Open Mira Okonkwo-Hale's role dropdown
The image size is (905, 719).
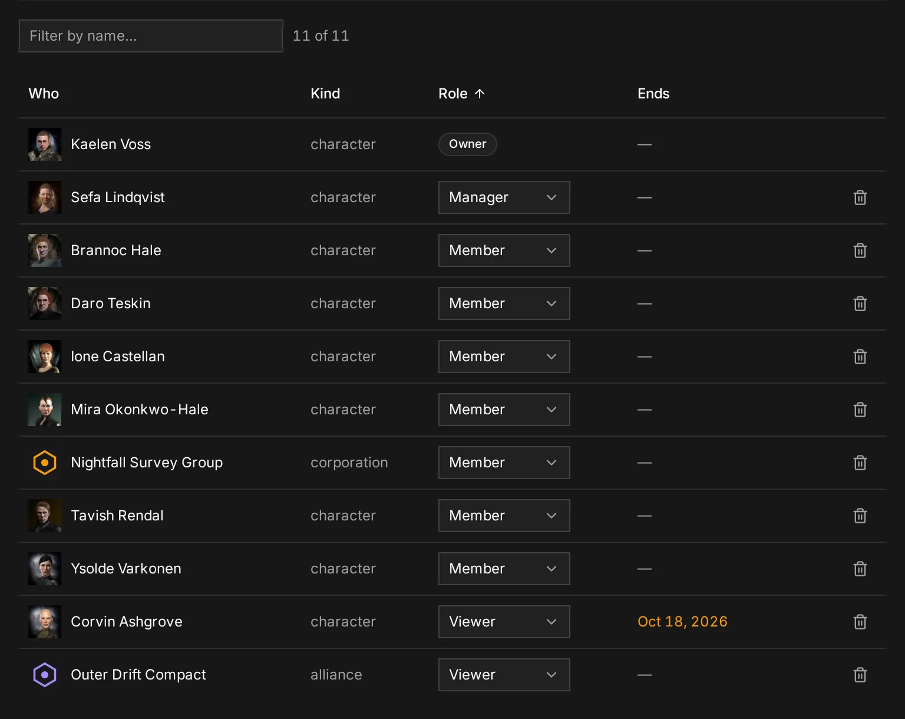(x=504, y=410)
